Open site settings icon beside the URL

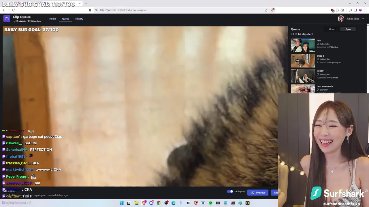click(x=96, y=10)
